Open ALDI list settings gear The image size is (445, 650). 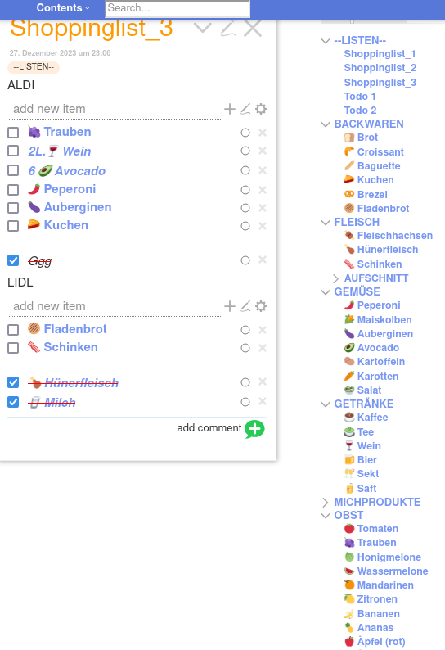tap(261, 109)
